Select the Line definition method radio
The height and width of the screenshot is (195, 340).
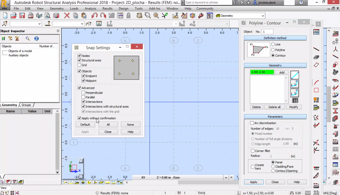[x=273, y=44]
